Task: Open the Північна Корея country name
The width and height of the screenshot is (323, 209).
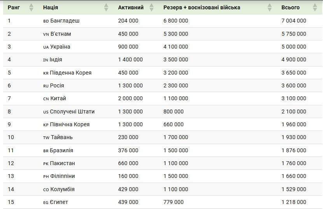Action: [70, 124]
